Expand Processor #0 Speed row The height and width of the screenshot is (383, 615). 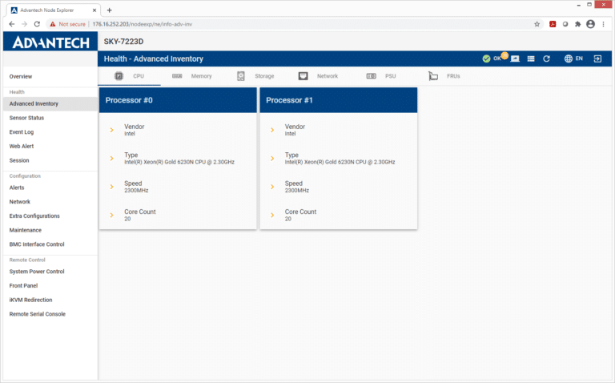point(111,187)
